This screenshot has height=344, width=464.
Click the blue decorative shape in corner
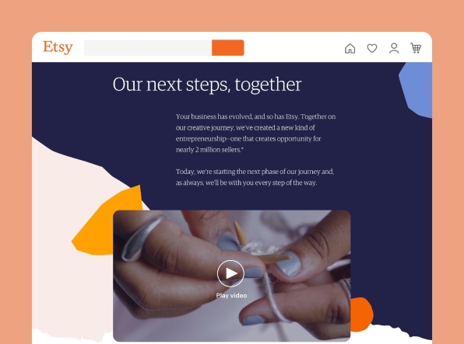pos(417,90)
